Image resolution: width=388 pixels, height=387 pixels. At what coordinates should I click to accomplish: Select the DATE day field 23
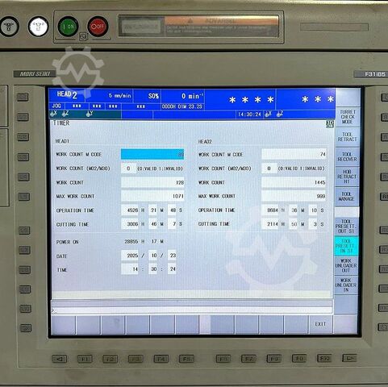[172, 256]
